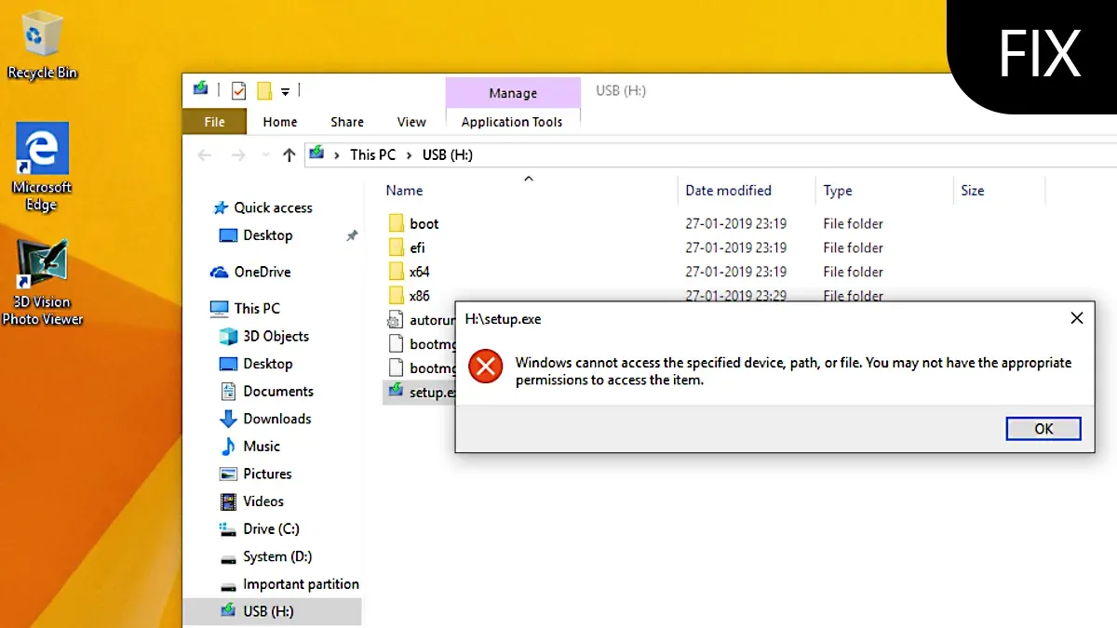Sort files by the Name column

click(405, 190)
